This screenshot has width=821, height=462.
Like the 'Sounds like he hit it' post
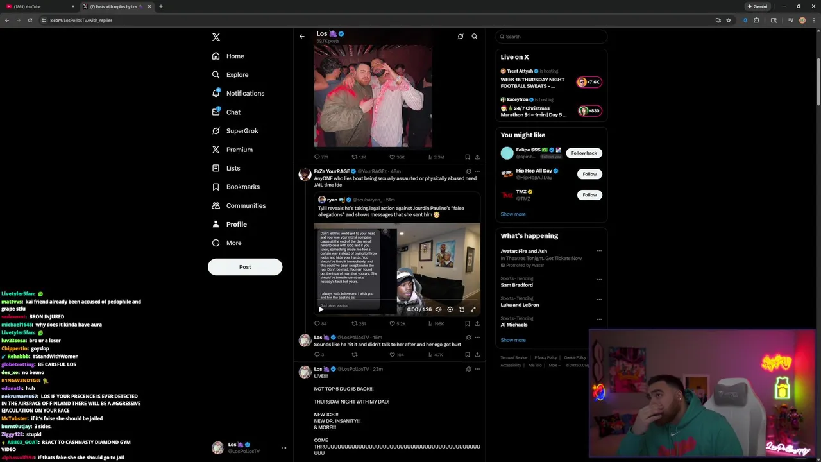[396, 354]
